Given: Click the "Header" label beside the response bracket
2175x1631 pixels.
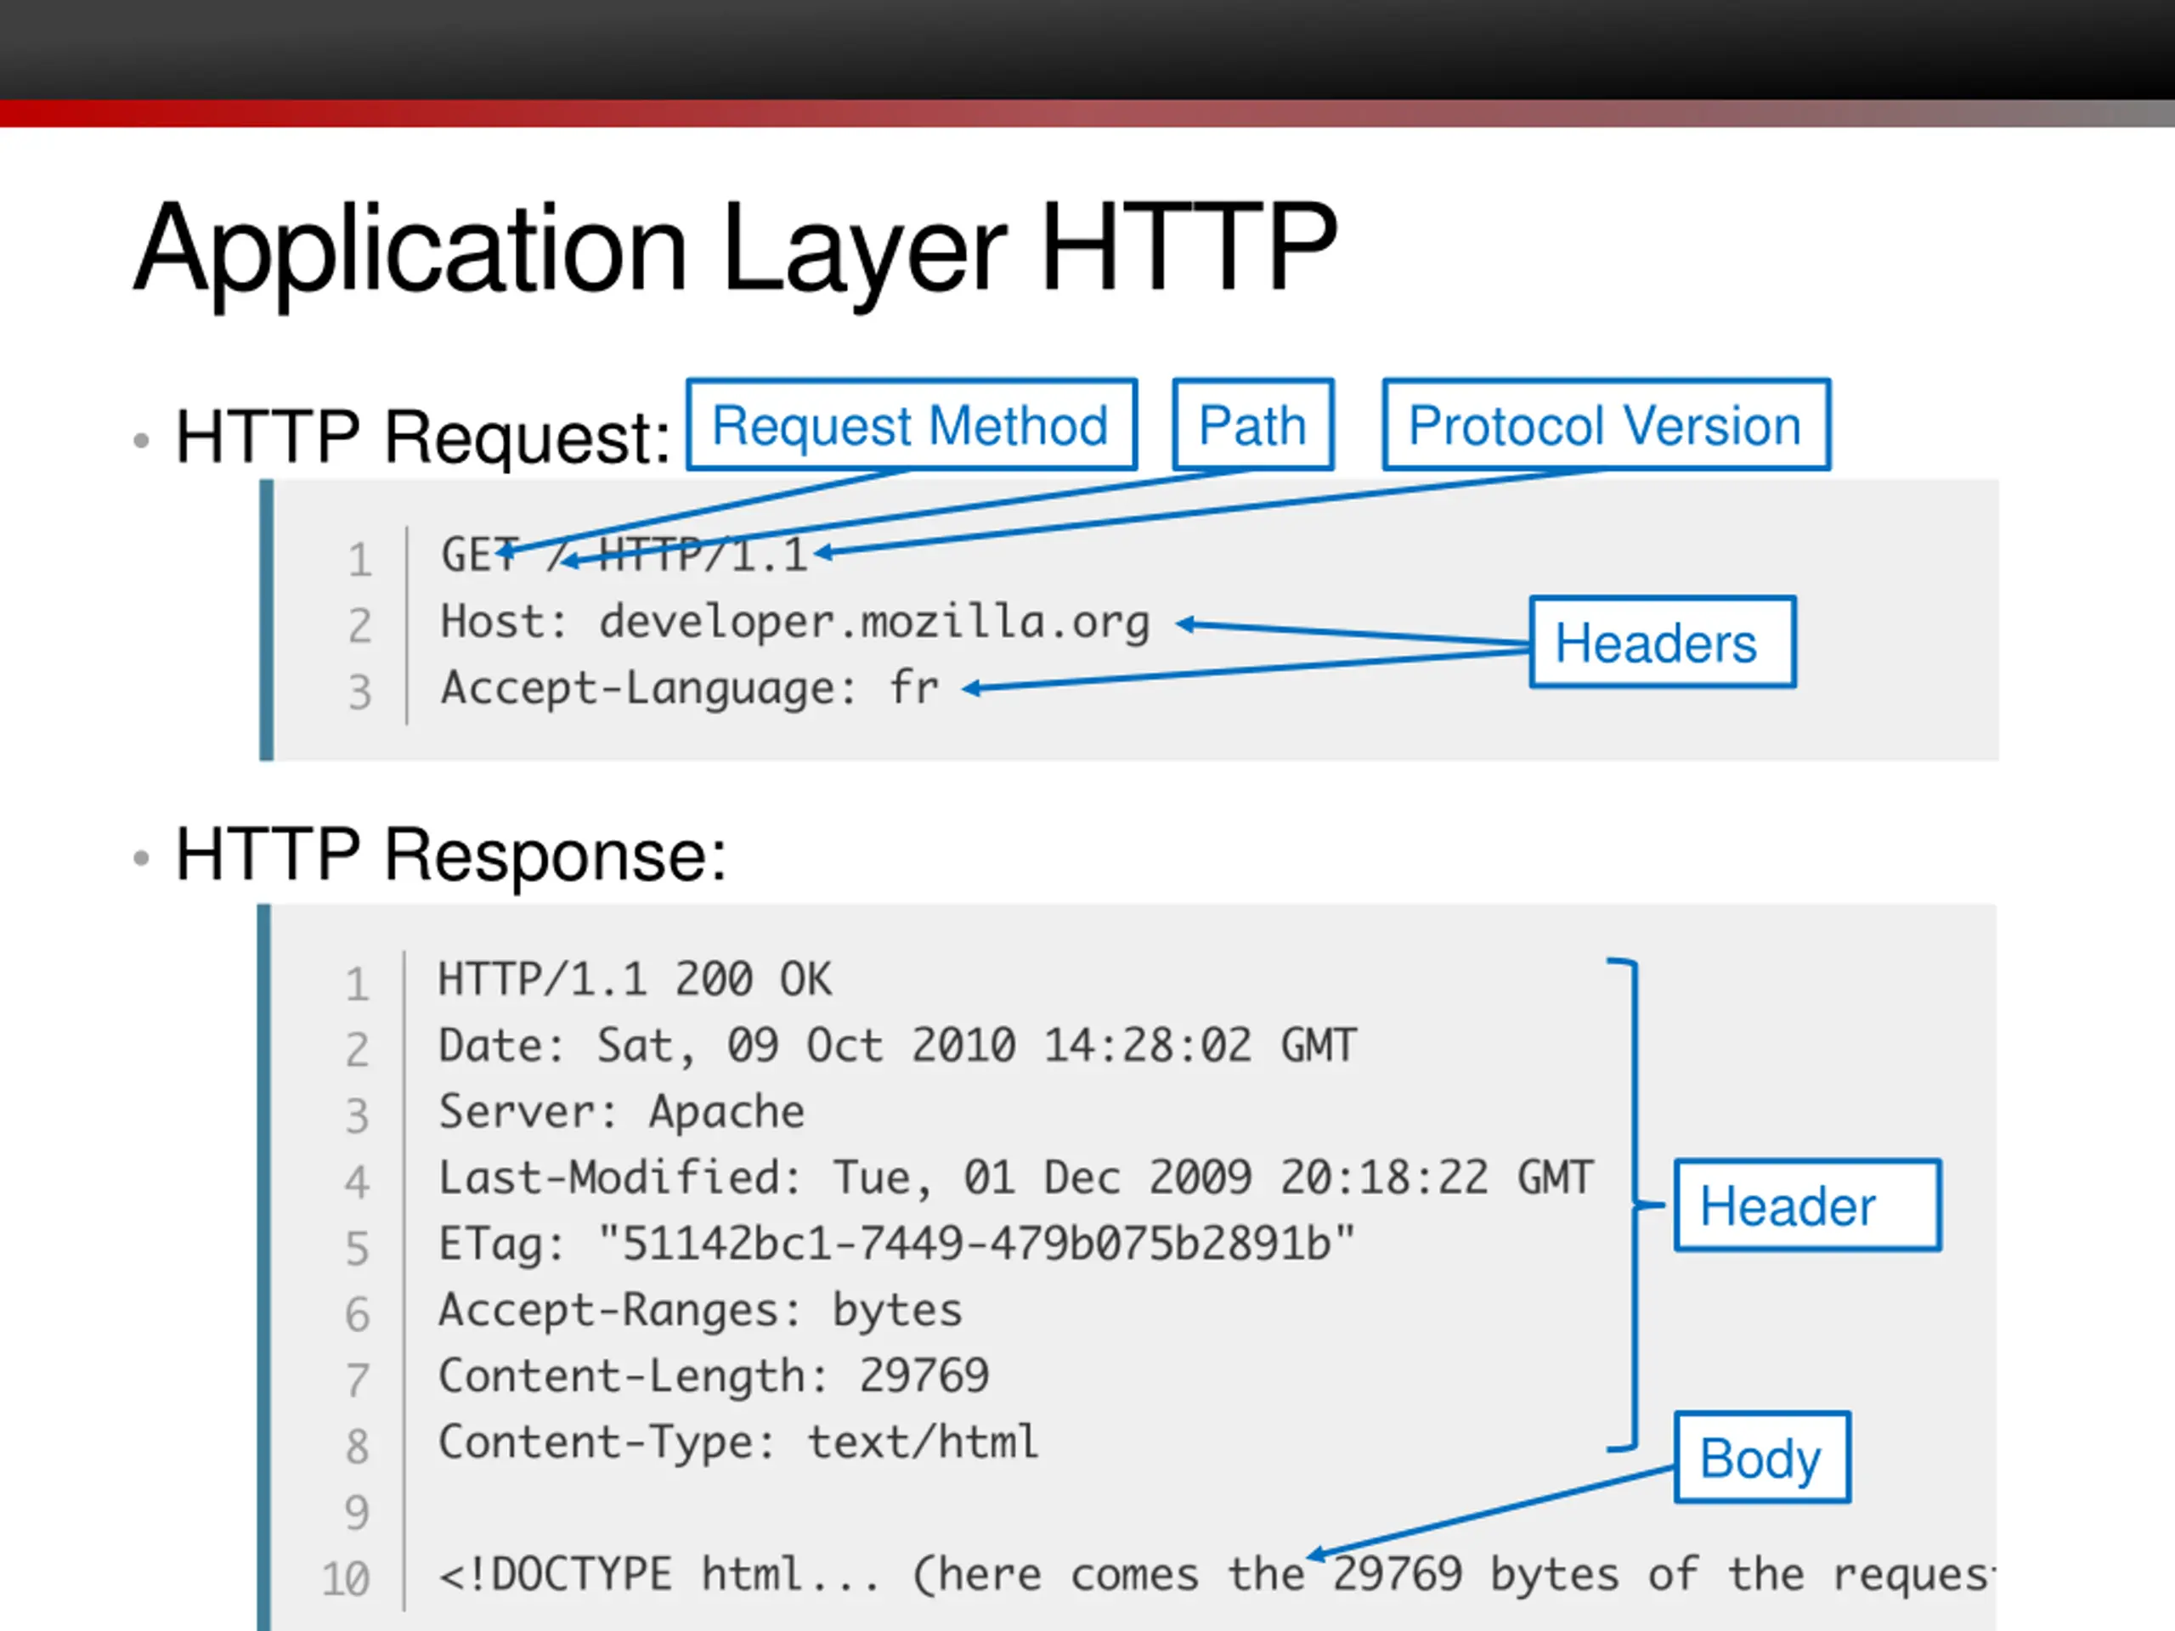Looking at the screenshot, I should [x=1807, y=1205].
